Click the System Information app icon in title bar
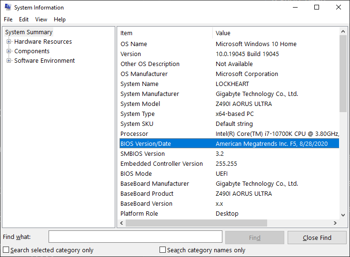This screenshot has height=257, width=350. tap(8, 7)
